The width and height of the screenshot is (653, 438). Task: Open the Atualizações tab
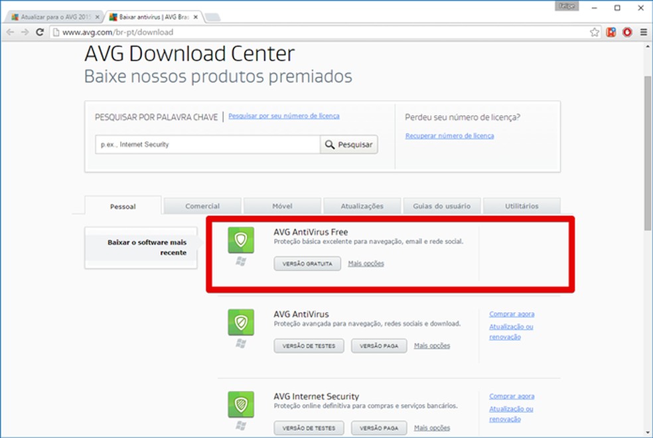(362, 206)
